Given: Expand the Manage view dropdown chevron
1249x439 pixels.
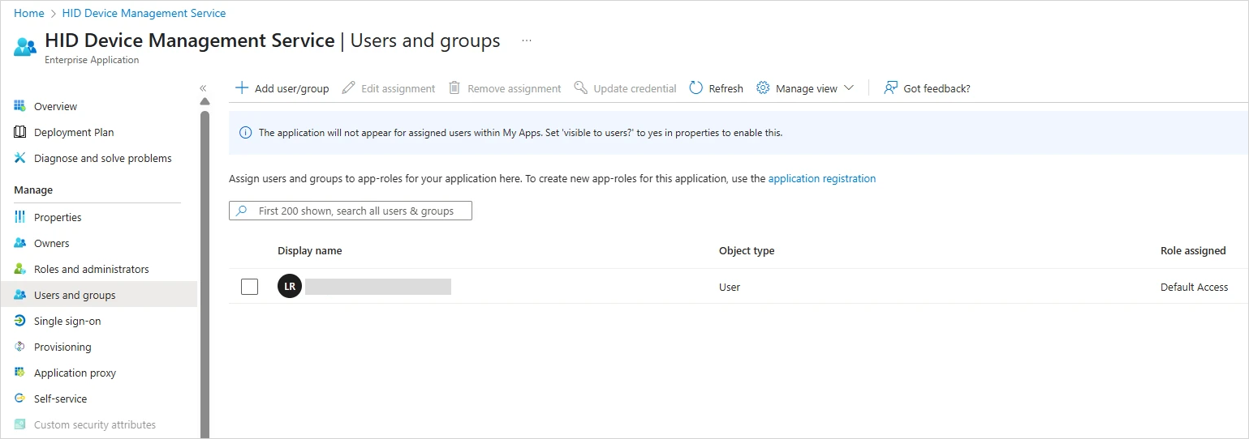Looking at the screenshot, I should (x=849, y=88).
